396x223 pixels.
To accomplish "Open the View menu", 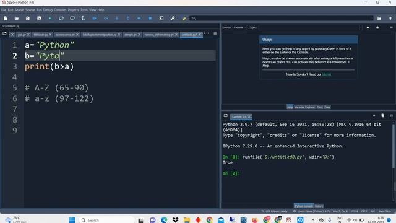I will (x=92, y=10).
